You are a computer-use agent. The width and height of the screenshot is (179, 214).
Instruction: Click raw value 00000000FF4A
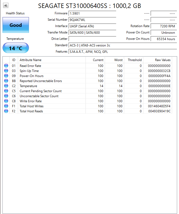point(159,76)
